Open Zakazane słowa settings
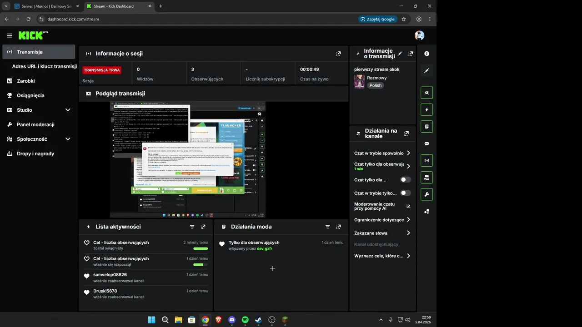This screenshot has width=582, height=327. 382,233
